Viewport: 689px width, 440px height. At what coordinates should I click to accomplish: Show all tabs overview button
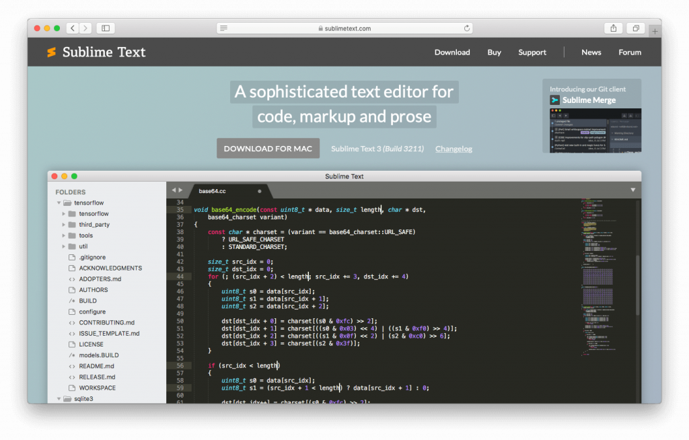[x=636, y=28]
